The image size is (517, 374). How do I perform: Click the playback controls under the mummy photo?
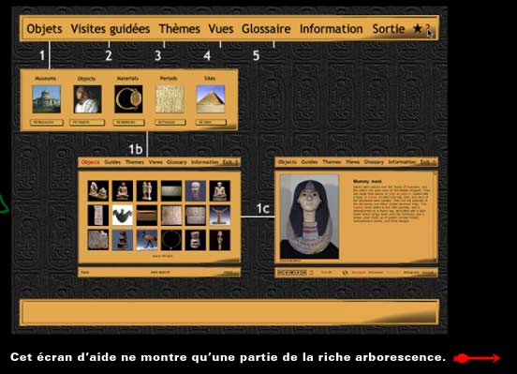[x=292, y=273]
